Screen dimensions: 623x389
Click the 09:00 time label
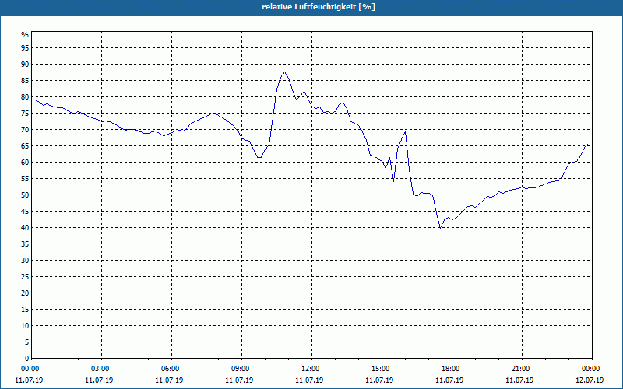pyautogui.click(x=241, y=369)
